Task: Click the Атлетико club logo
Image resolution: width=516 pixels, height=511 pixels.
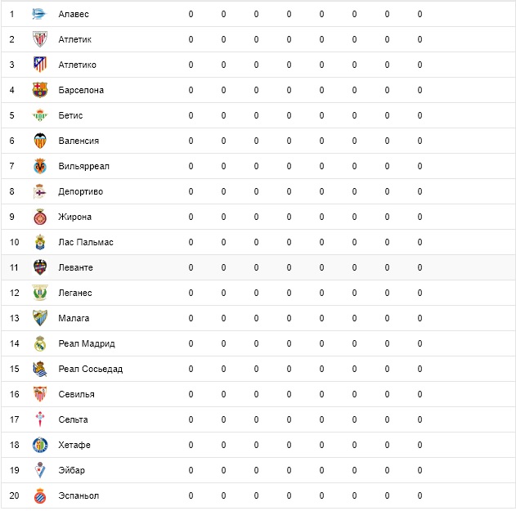Action: point(39,65)
